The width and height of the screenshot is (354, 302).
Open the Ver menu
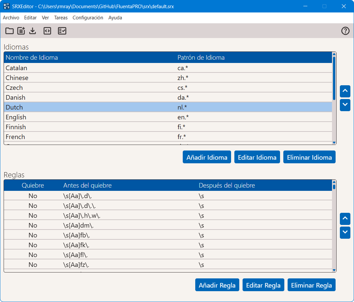click(45, 18)
